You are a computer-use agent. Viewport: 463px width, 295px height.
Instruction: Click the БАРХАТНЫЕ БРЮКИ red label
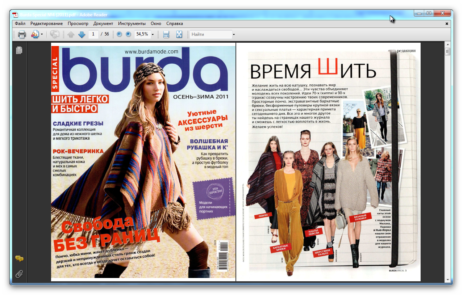281,248
